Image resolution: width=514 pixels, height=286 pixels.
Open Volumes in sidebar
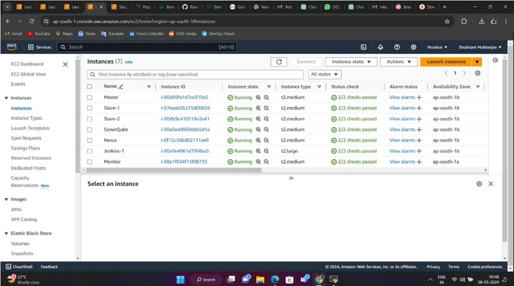point(20,244)
